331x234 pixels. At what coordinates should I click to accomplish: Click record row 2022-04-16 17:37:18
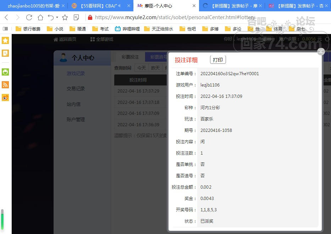[140, 102]
